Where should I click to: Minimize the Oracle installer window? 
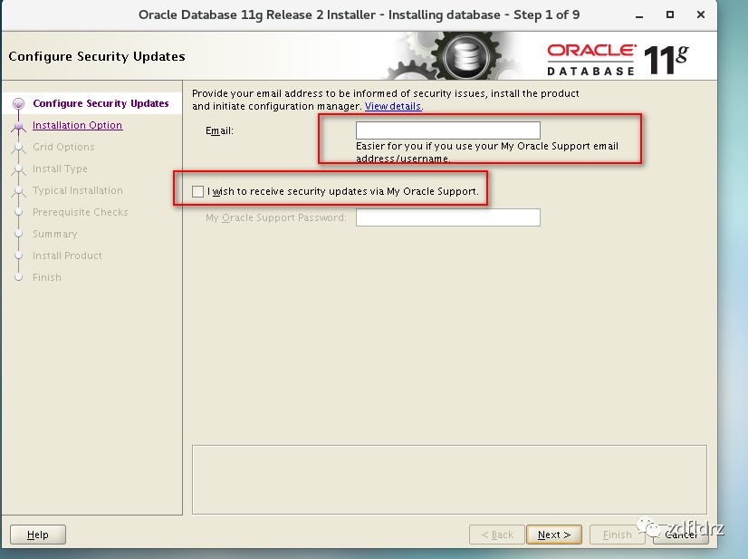pyautogui.click(x=639, y=15)
